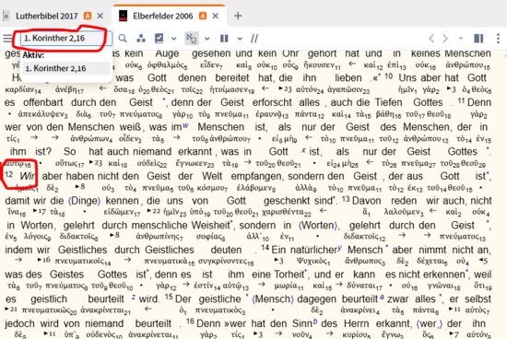Image resolution: width=507 pixels, height=339 pixels.
Task: Toggle the column layout icon
Action: coord(224,39)
